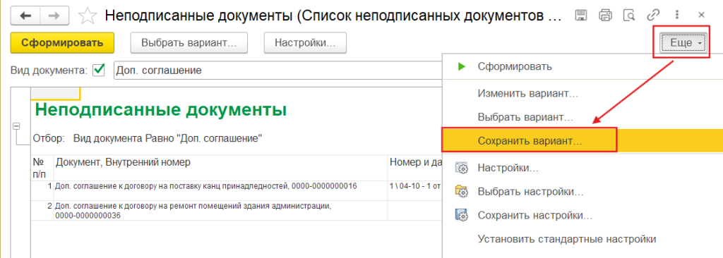Screen dimensions: 723x258
Task: Click the save diskette icon in title bar
Action: coord(581,16)
